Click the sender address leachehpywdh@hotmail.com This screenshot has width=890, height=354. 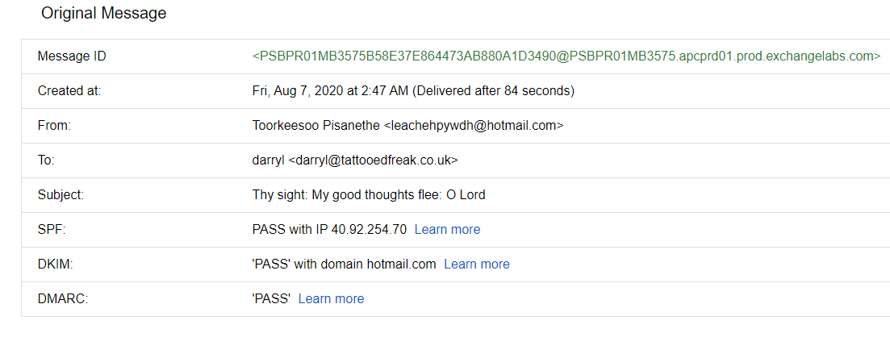pos(474,126)
